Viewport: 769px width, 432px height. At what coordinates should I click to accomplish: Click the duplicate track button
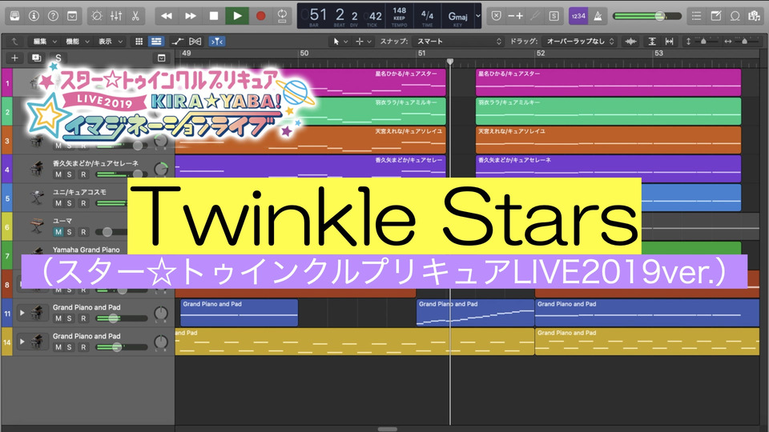pos(36,58)
